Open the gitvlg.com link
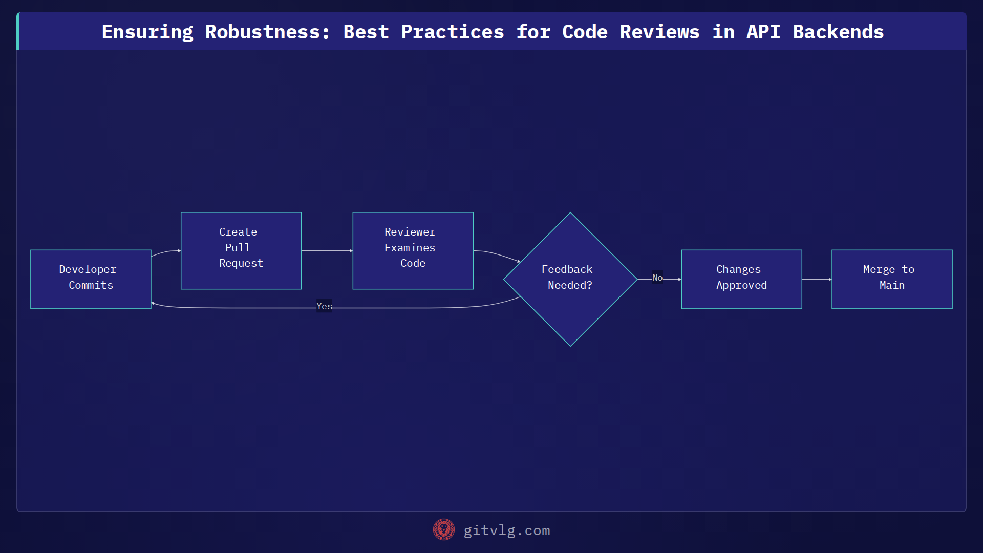 [x=506, y=530]
